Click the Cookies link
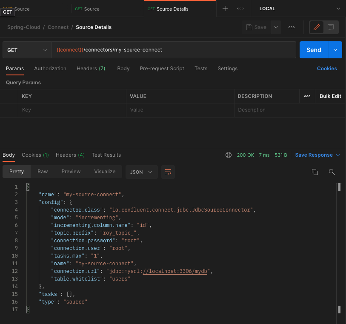The height and width of the screenshot is (324, 346). [327, 69]
